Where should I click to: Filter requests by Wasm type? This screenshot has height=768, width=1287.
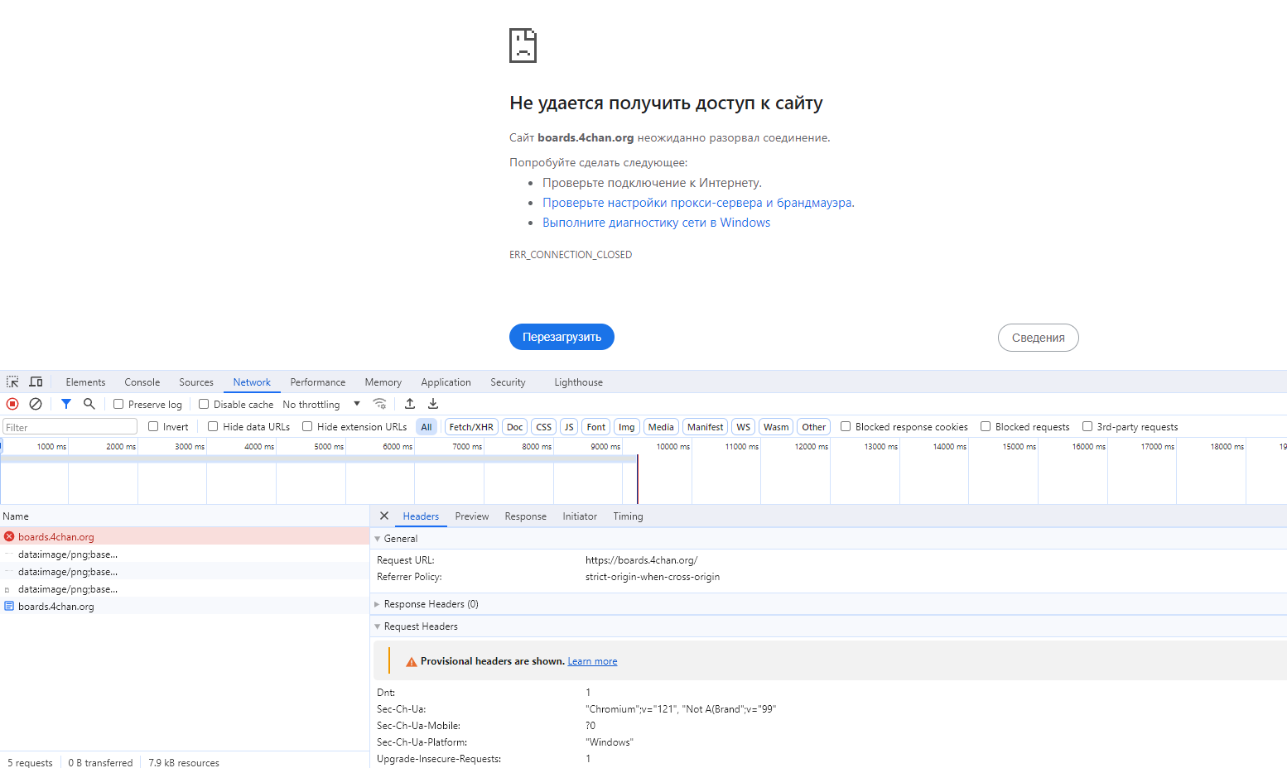coord(776,427)
